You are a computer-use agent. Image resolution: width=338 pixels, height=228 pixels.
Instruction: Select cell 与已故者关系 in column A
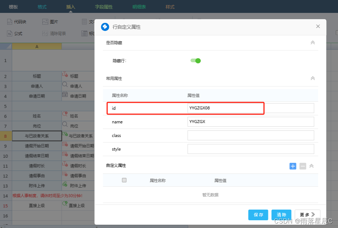(37, 136)
